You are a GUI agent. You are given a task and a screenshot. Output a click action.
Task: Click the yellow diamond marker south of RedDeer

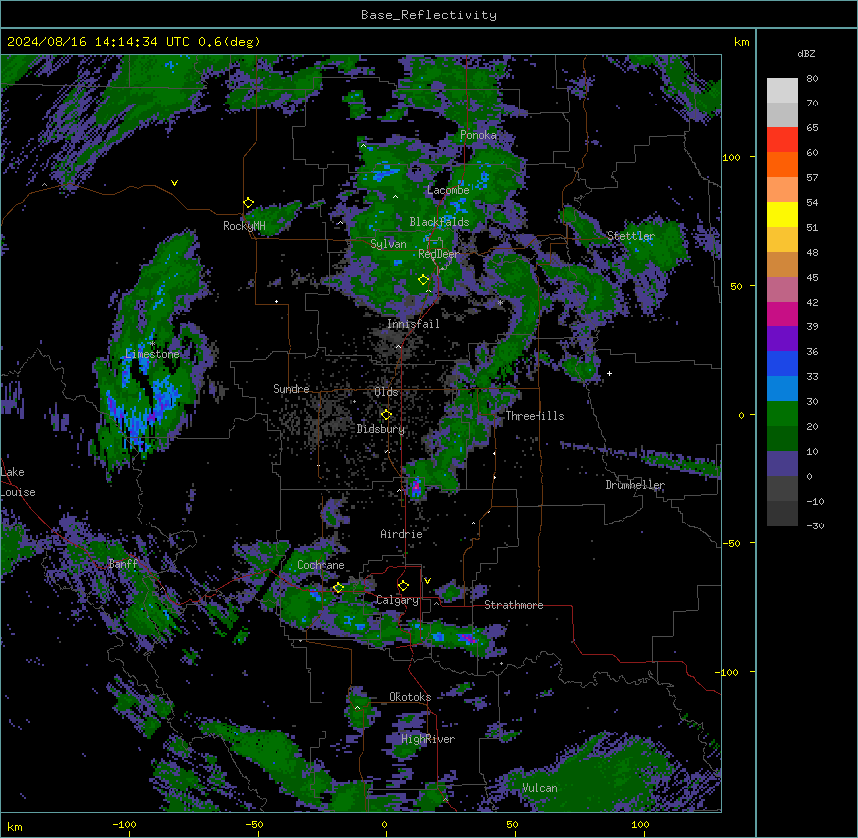(x=423, y=280)
